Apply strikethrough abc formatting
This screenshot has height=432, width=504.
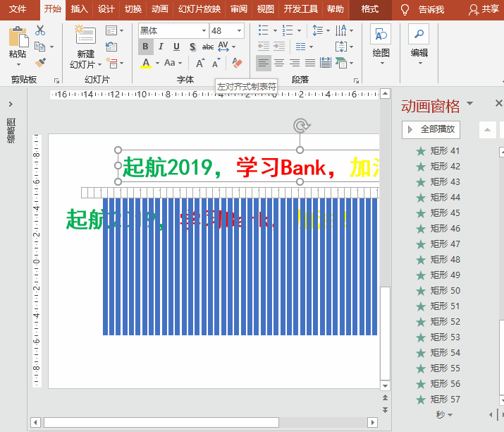208,47
